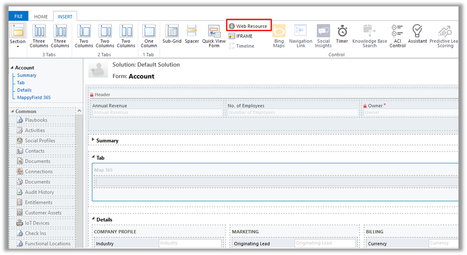Add the Knowledge Base Search control
467x255 pixels.
pyautogui.click(x=369, y=36)
